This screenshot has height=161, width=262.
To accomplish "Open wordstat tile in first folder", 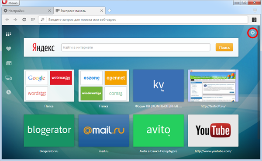I will coord(37,94).
